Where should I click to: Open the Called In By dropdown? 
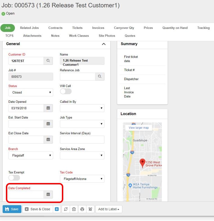[x=82, y=108]
